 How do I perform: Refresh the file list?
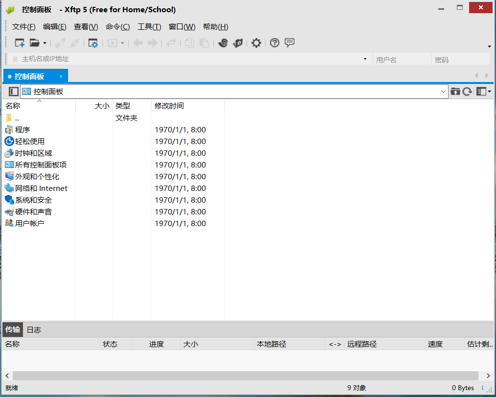coord(467,92)
